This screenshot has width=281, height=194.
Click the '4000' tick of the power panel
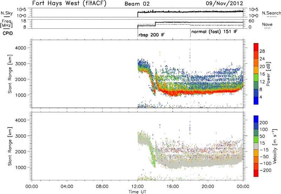(x=21, y=48)
